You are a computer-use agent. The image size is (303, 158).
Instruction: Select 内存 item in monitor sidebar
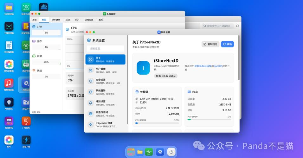point(46,45)
